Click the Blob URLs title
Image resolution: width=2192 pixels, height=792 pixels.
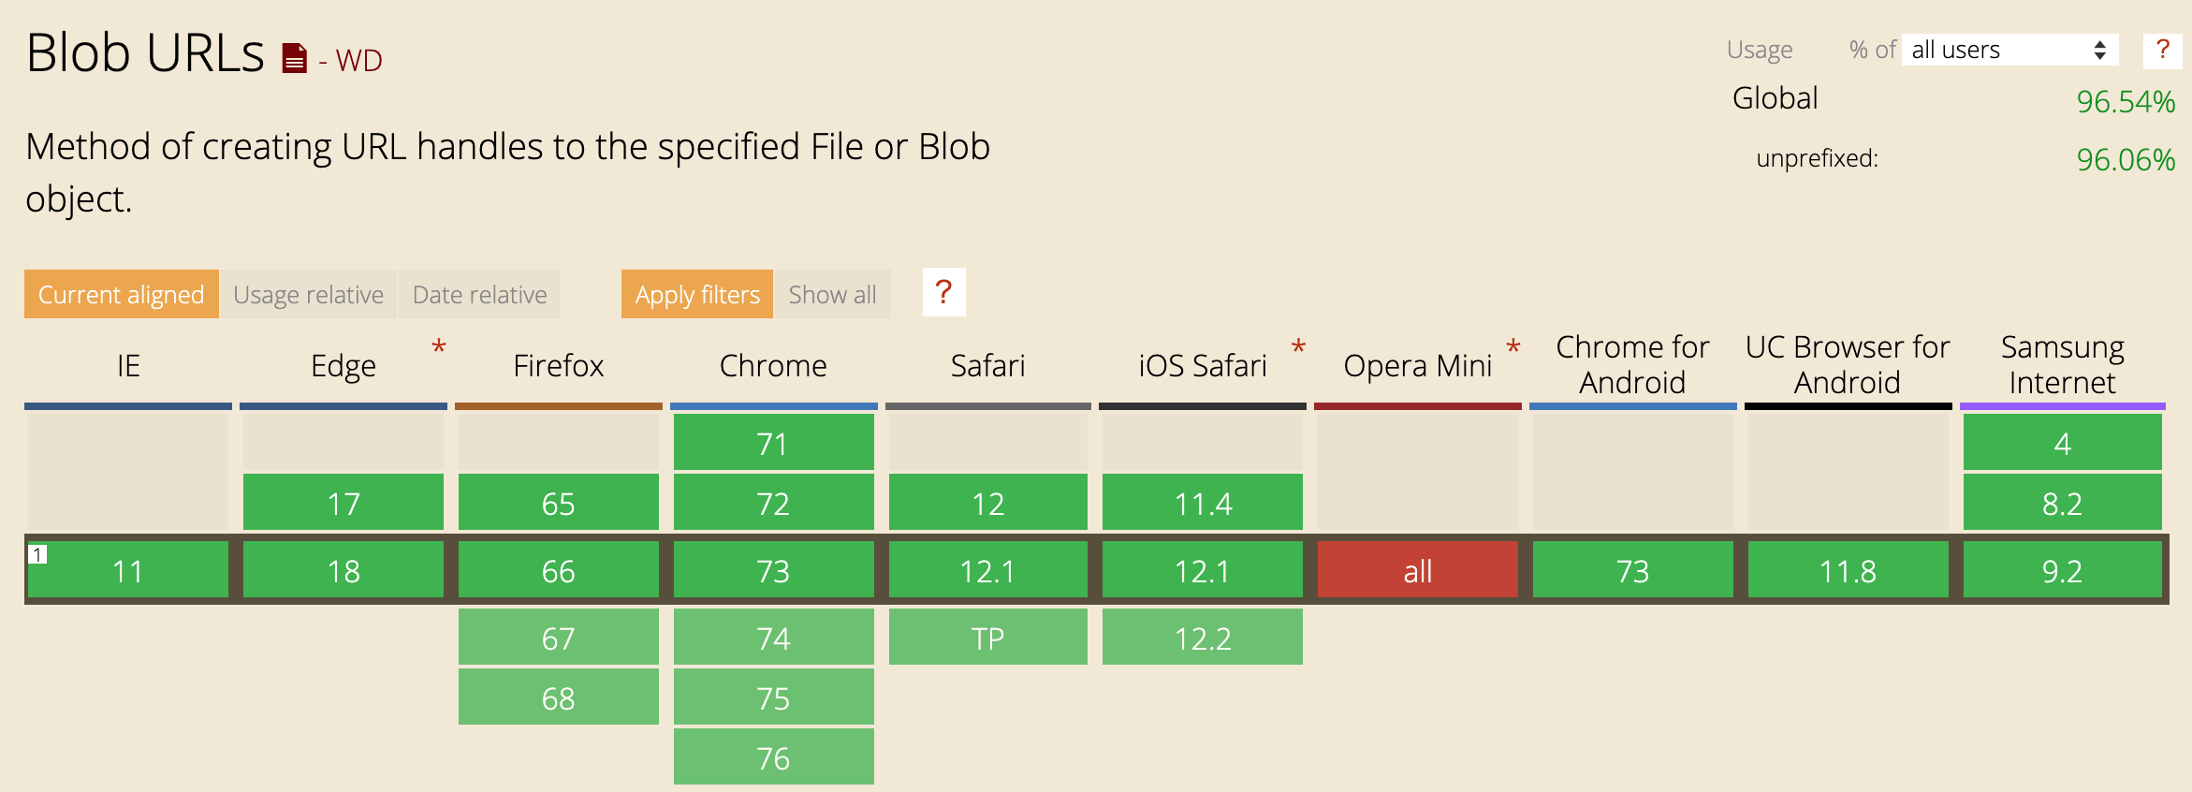coord(145,52)
